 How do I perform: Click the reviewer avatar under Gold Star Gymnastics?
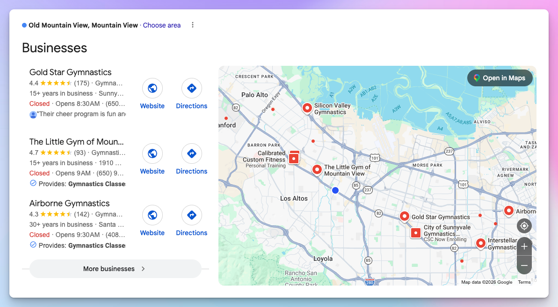click(33, 114)
